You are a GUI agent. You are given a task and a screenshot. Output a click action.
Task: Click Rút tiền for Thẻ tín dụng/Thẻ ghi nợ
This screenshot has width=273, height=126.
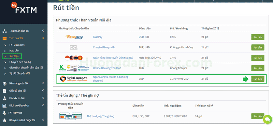(258, 116)
